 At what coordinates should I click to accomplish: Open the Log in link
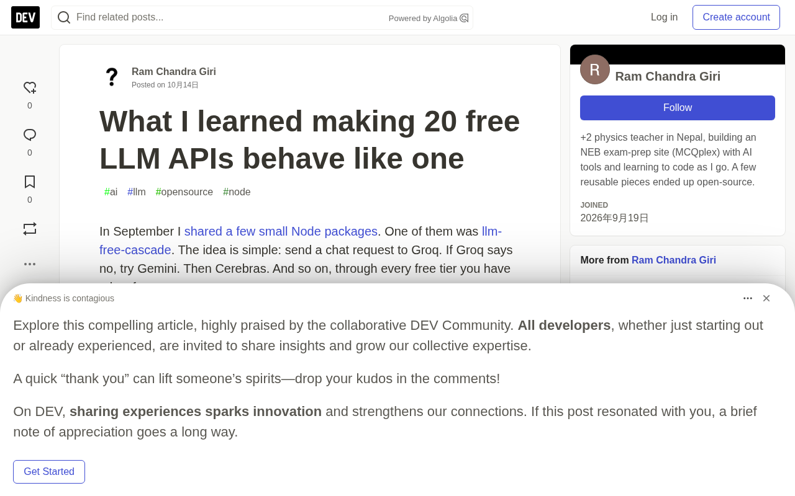tap(664, 17)
